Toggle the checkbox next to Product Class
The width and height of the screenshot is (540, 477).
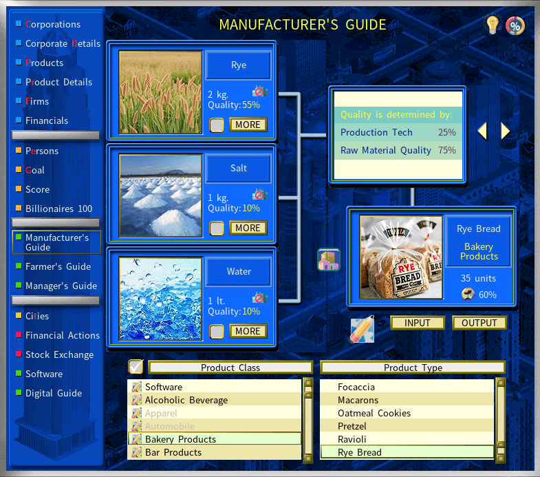(136, 366)
